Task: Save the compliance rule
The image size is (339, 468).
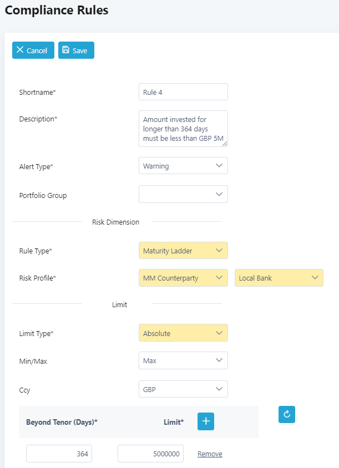Action: 76,50
